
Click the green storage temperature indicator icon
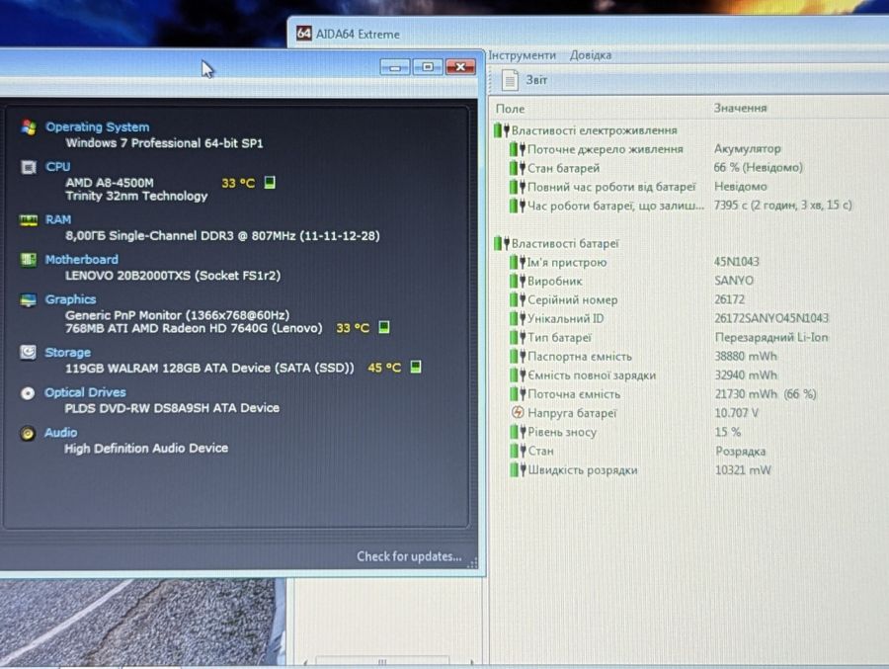[x=416, y=367]
